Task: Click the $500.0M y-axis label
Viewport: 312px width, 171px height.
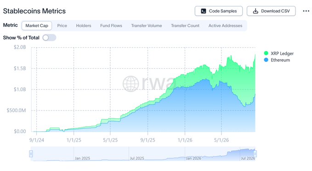Action: 17,110
